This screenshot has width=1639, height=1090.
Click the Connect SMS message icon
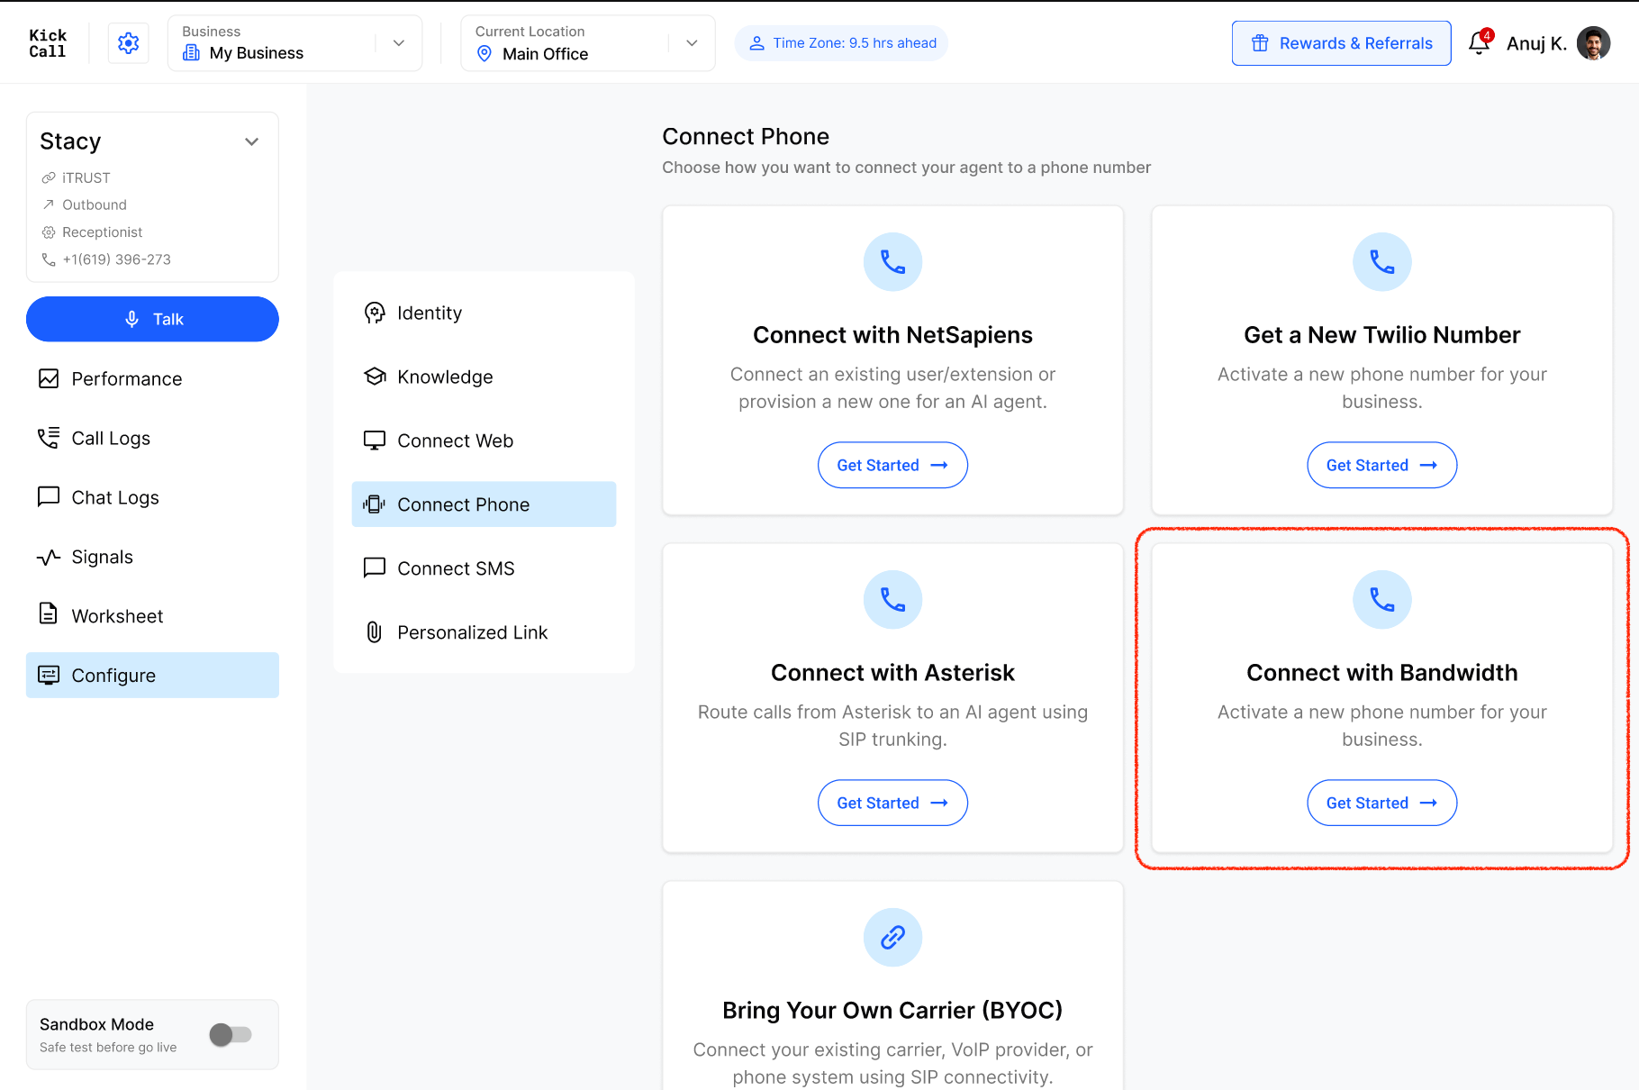click(375, 568)
